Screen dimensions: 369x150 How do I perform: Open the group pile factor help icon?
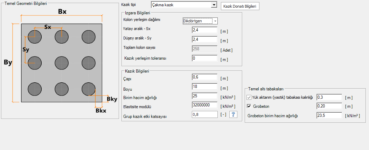(x=233, y=114)
